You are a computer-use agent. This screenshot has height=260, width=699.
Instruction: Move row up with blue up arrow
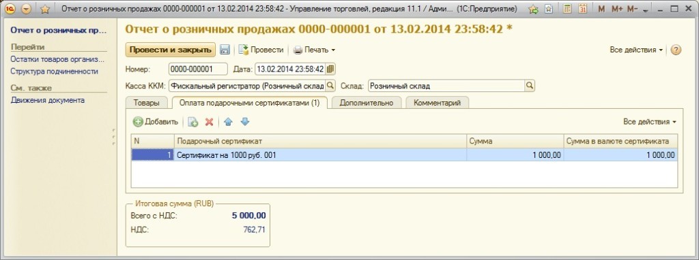(228, 122)
